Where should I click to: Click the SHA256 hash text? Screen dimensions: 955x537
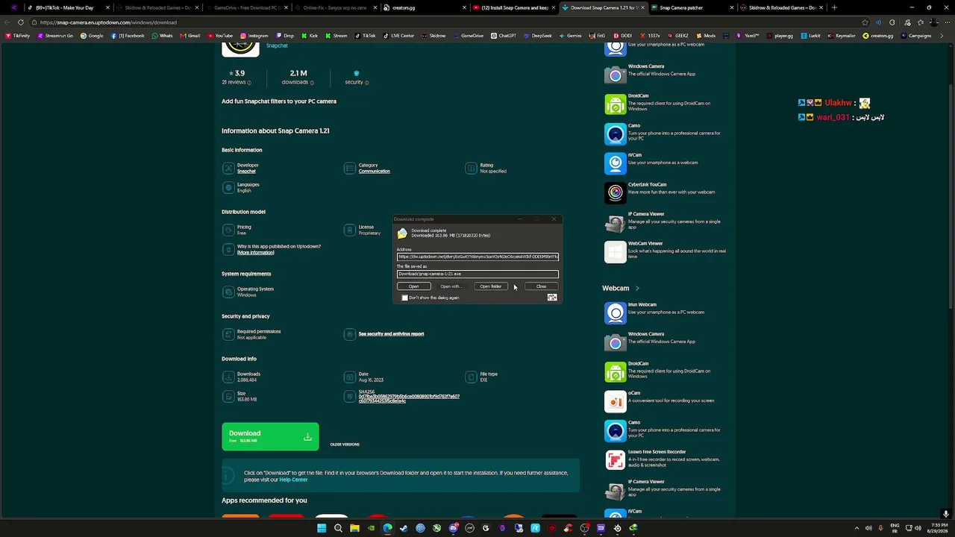(409, 399)
